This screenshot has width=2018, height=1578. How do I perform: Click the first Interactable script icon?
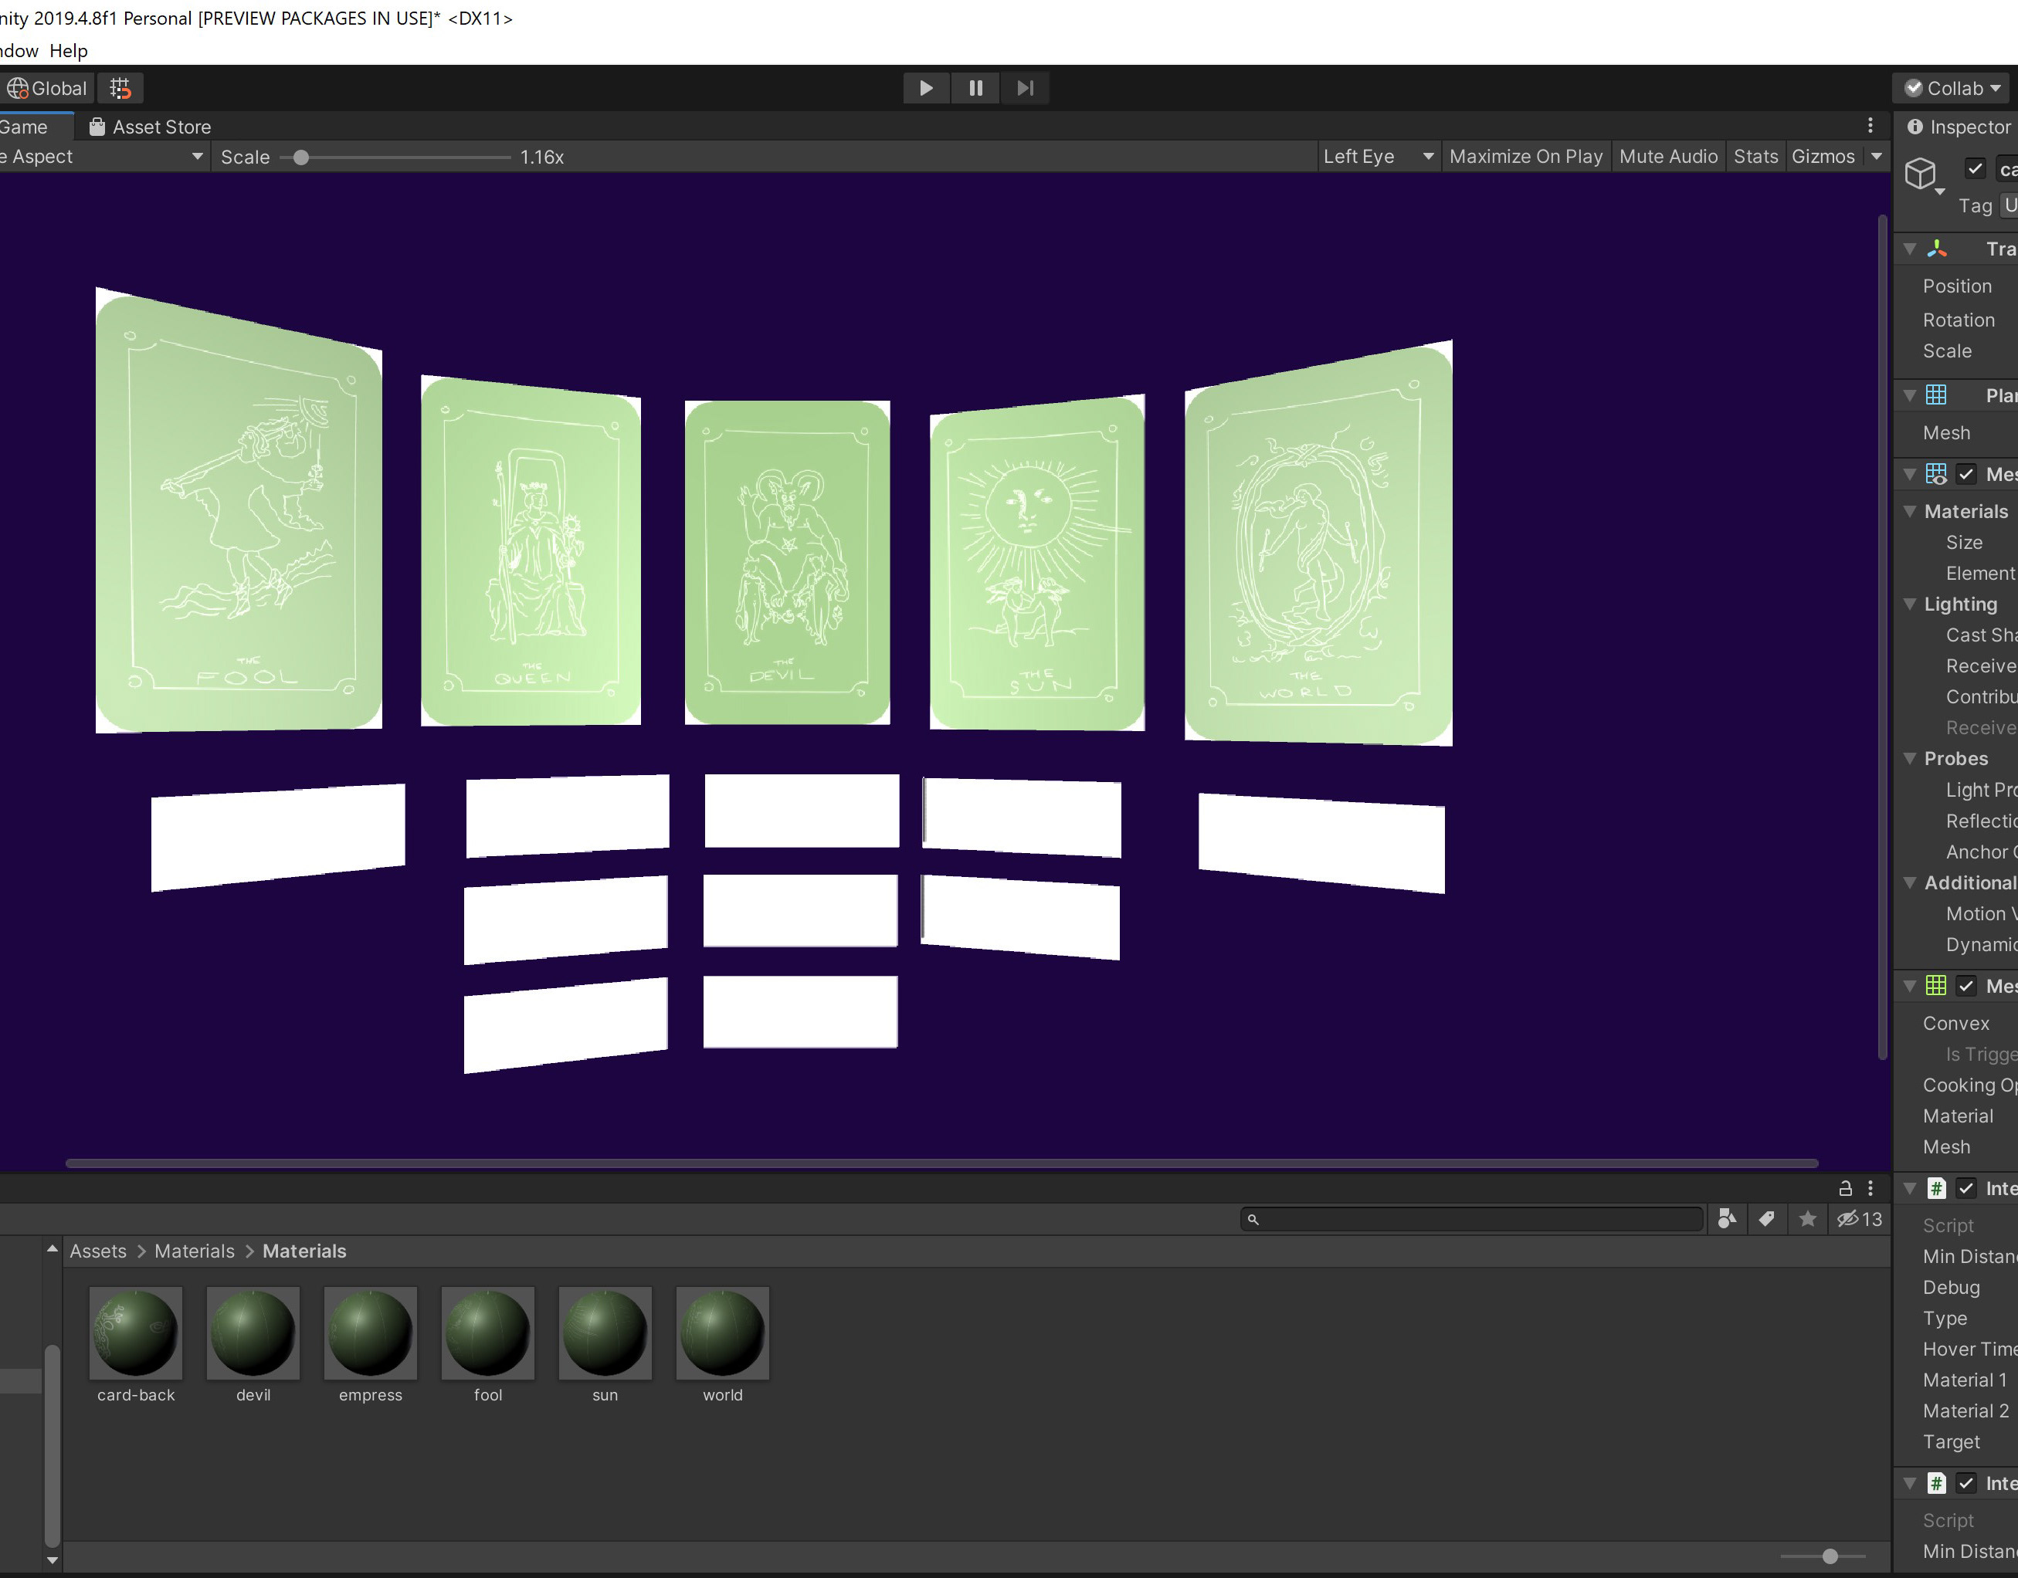[x=1936, y=1188]
